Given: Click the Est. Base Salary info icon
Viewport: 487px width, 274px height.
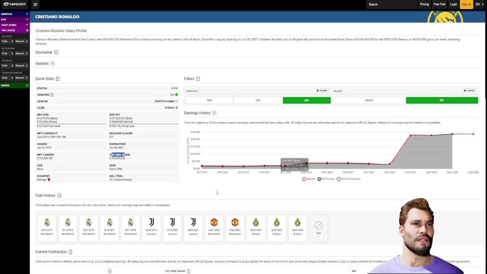Looking at the screenshot, I should point(189,271).
